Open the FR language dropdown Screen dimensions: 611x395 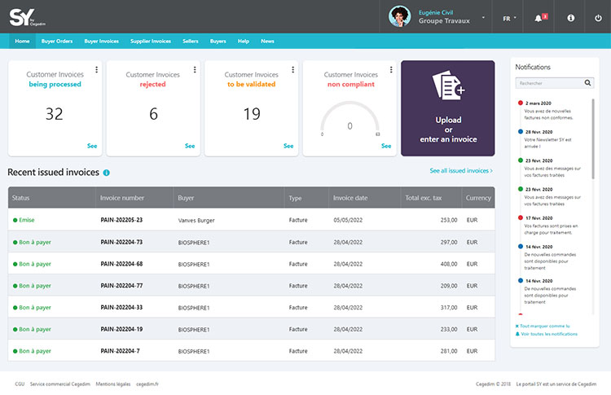(x=509, y=18)
